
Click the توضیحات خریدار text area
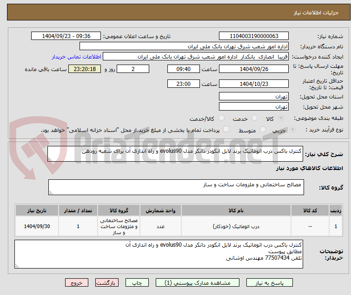pos(159,254)
